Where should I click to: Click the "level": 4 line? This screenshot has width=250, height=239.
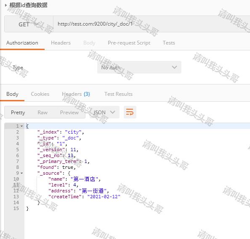click(63, 185)
